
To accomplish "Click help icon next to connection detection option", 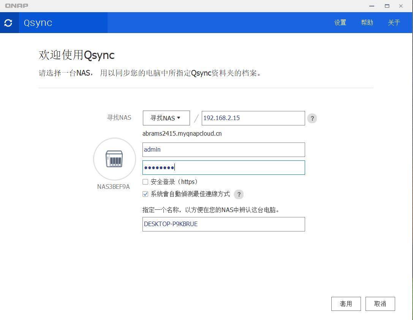I will [239, 194].
